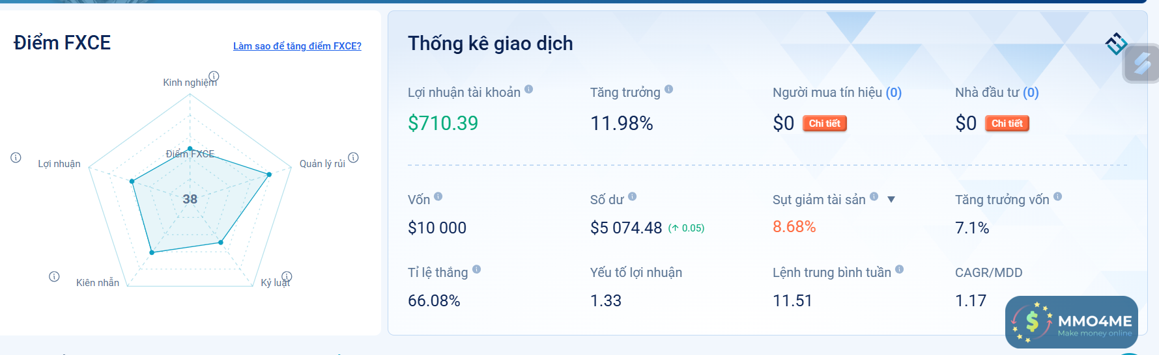Click info icon next to Số dư
Screen dimensions: 1159x355
click(x=632, y=196)
